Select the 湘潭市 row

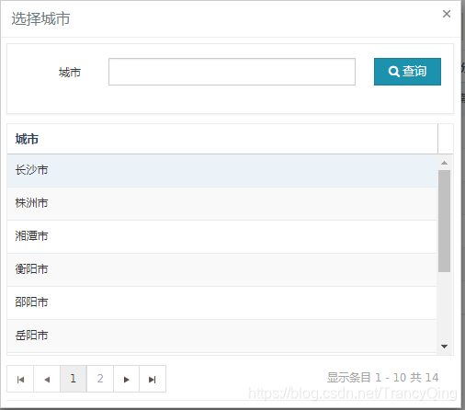click(221, 236)
